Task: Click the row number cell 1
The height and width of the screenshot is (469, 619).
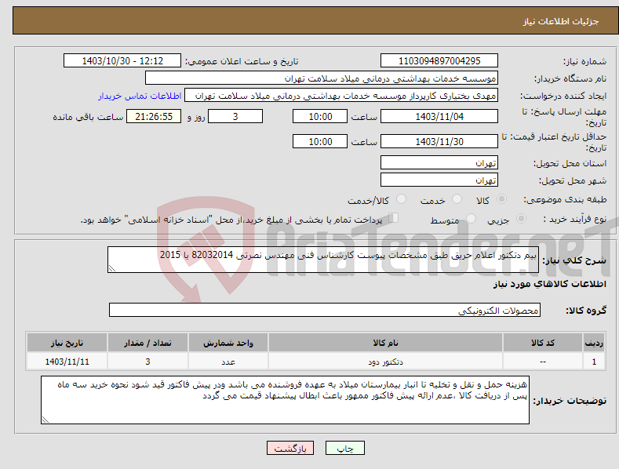Action: pos(594,362)
